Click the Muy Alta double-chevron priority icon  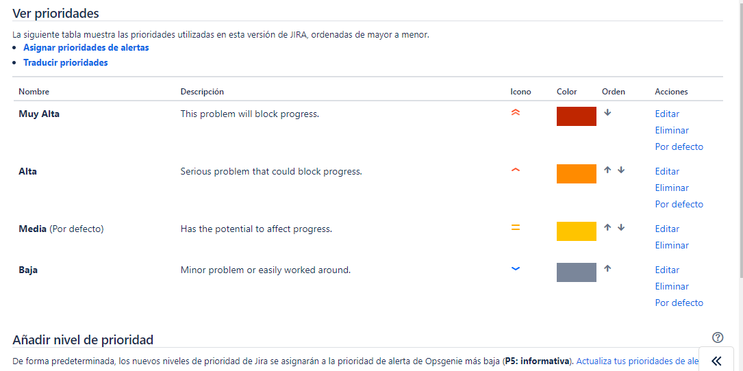click(516, 113)
